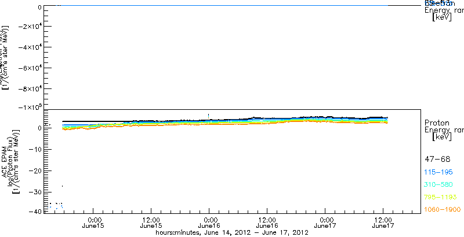Click the date range caption below the axis

(233, 233)
